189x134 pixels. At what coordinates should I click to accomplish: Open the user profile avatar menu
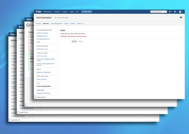[181, 12]
